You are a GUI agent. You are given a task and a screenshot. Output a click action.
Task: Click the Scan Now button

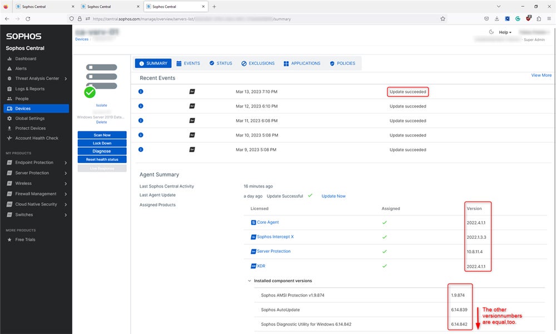click(101, 134)
